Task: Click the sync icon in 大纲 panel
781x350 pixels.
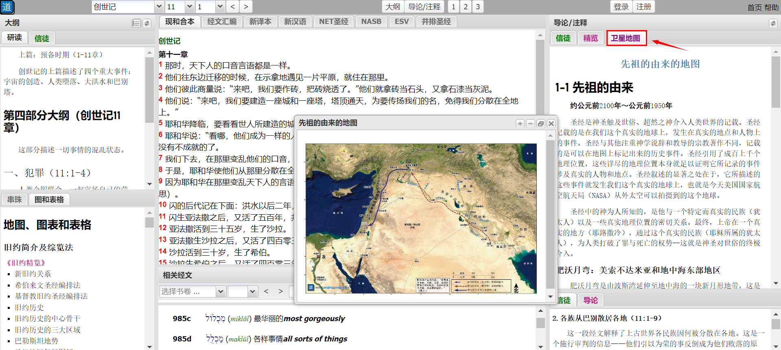Action: pyautogui.click(x=147, y=23)
